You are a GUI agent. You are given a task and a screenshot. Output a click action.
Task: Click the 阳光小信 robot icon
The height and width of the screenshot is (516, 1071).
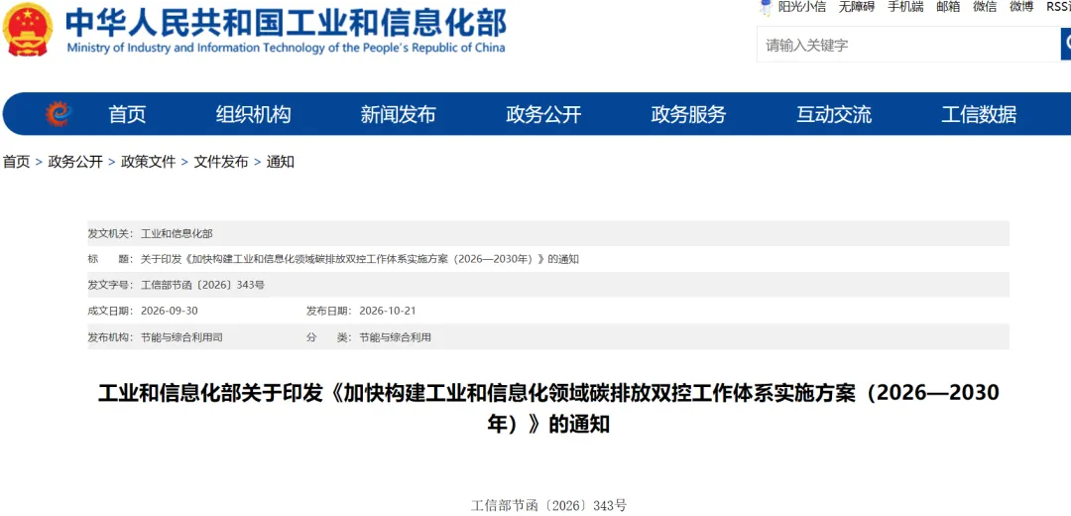(x=766, y=8)
